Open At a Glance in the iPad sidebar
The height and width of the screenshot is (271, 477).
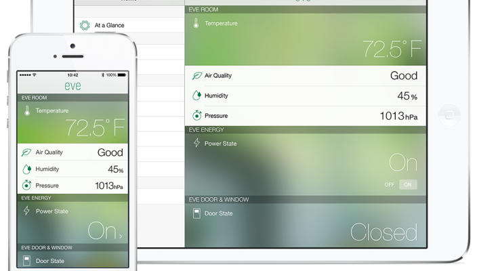coord(110,26)
